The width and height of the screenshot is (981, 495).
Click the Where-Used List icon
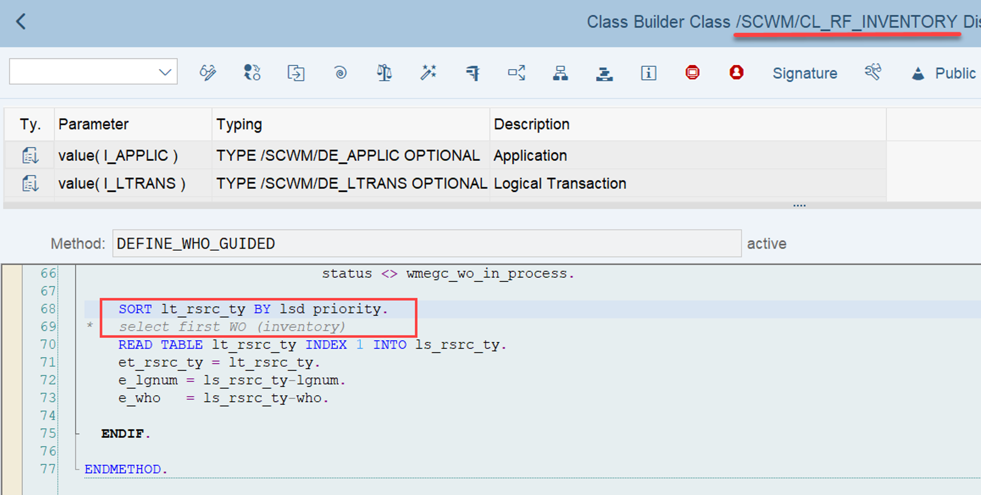[472, 73]
